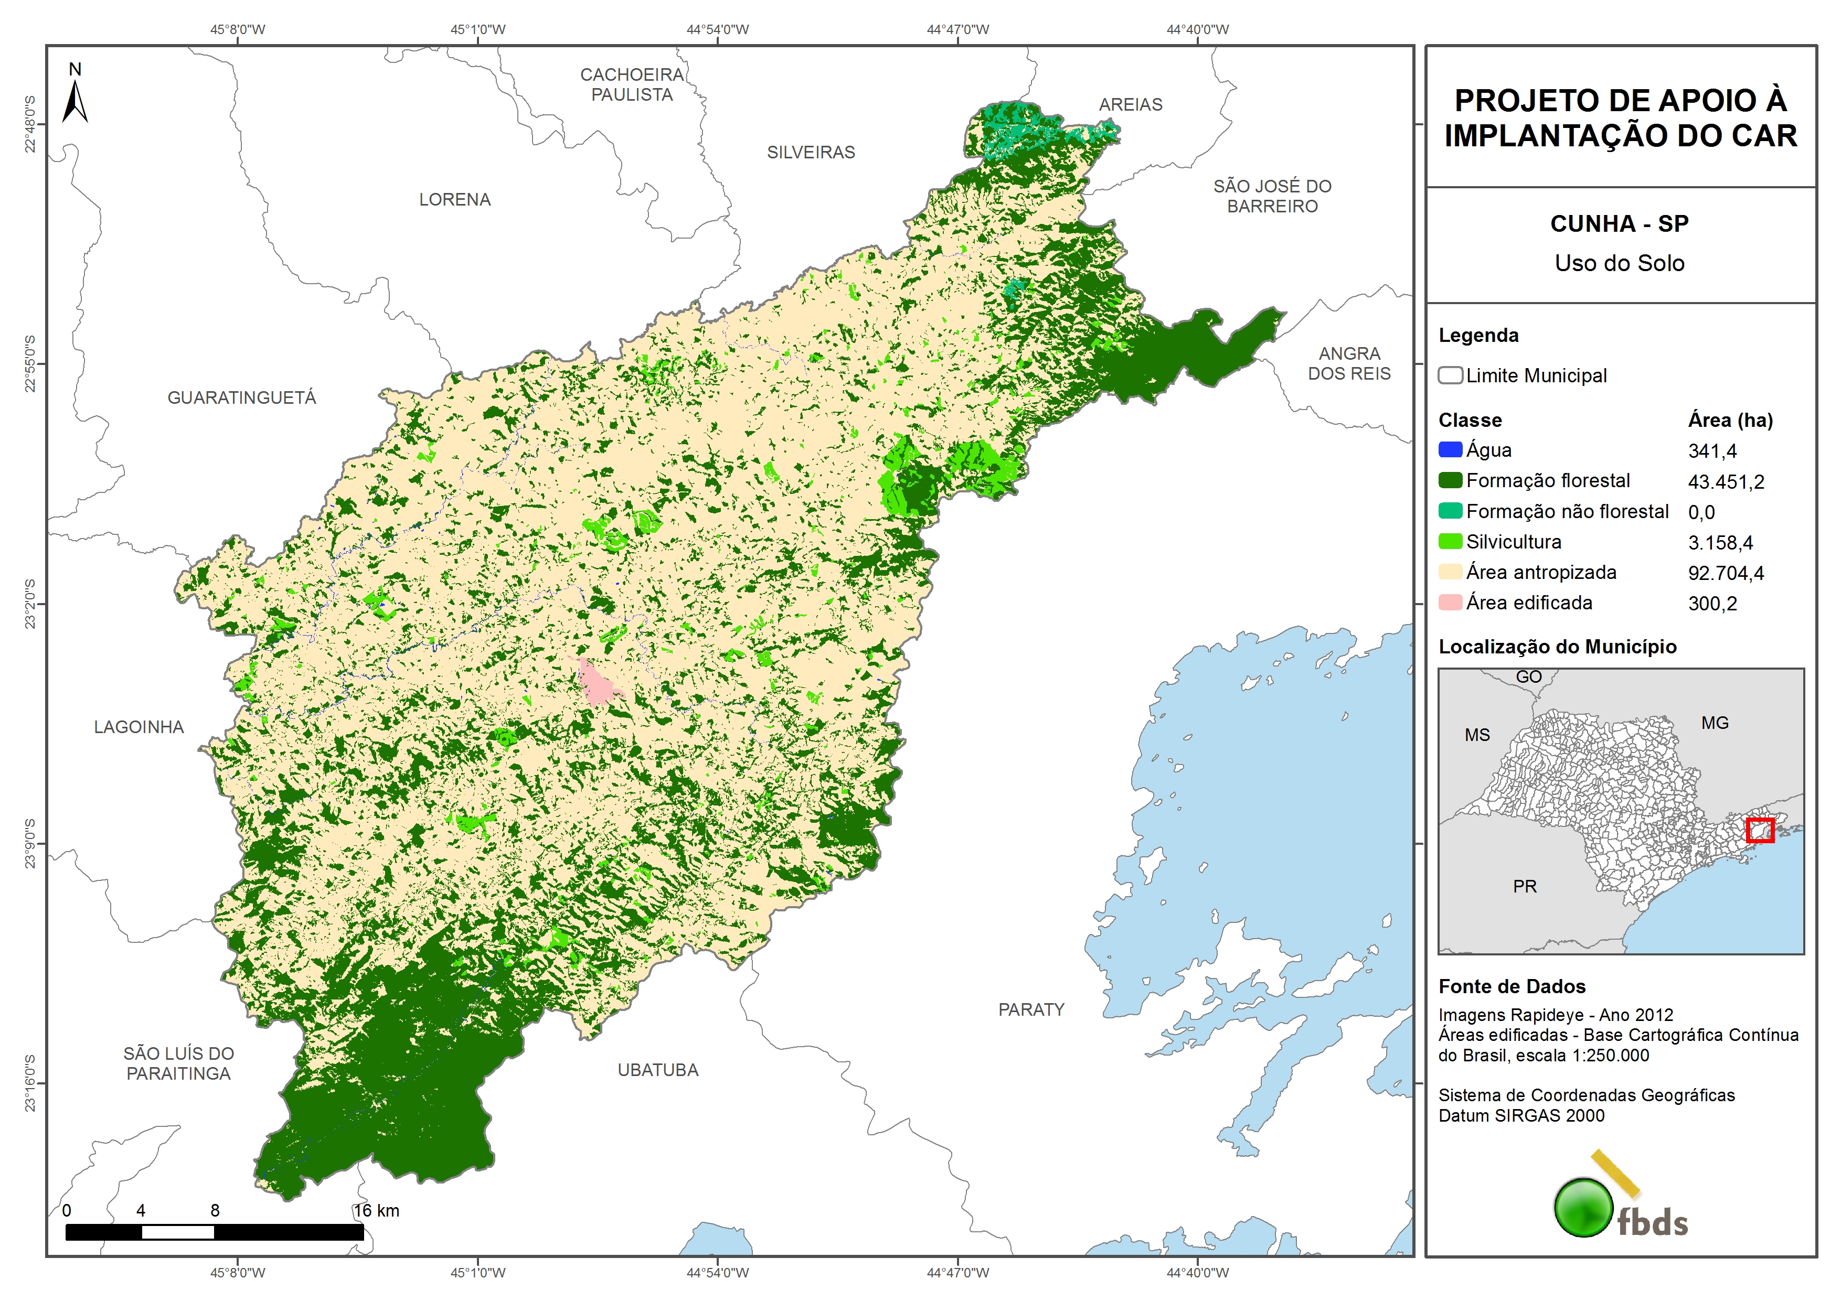Click the red locator box in inset map
The width and height of the screenshot is (1841, 1301).
coord(1760,830)
